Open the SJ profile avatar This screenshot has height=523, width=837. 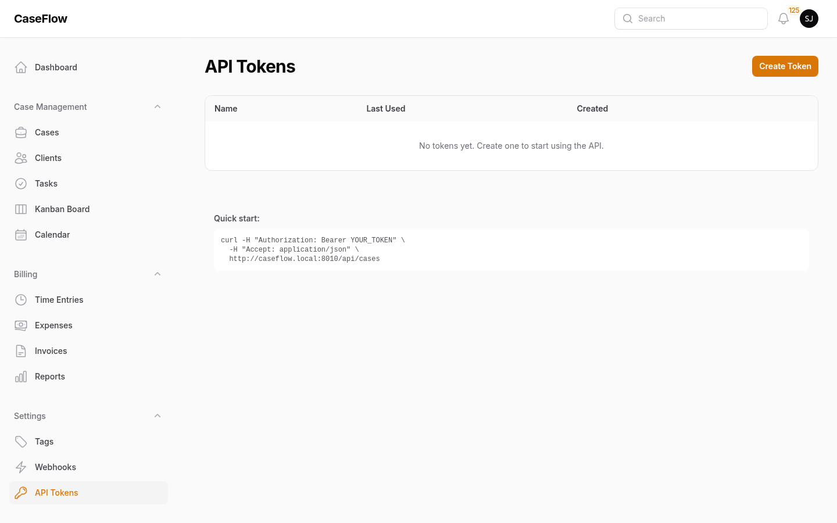(x=809, y=19)
